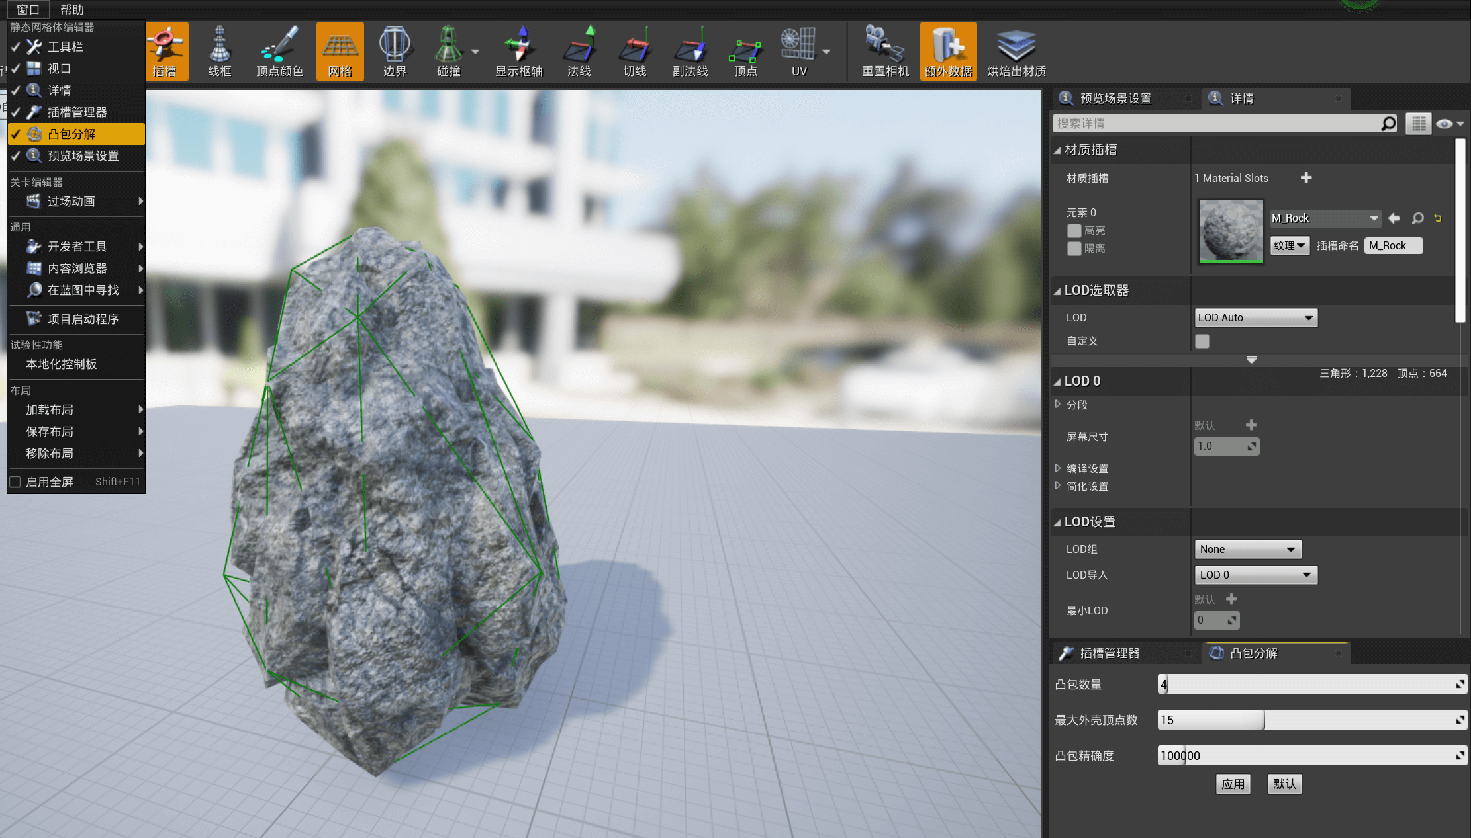Open the UV channel dropdown arrow
This screenshot has height=838, width=1471.
(x=826, y=51)
